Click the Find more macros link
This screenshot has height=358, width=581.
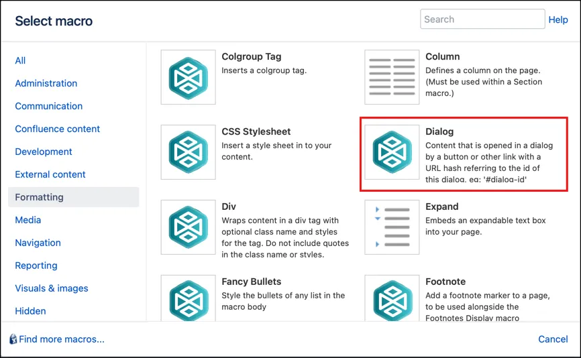coord(62,339)
